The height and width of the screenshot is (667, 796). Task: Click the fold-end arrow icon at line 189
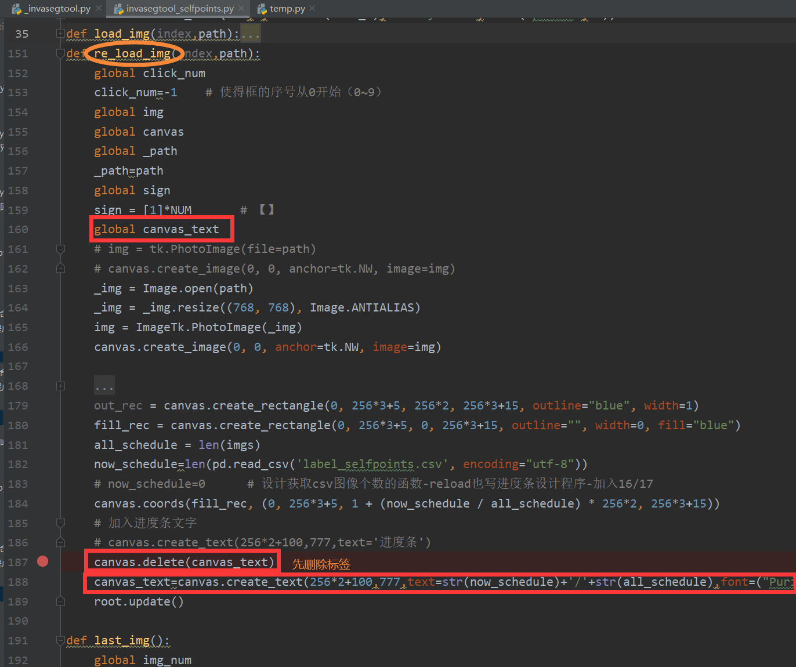click(x=60, y=601)
